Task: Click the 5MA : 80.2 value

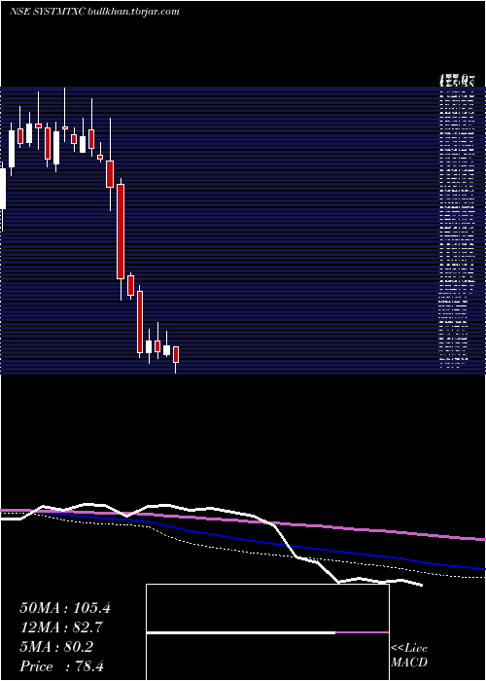Action: pyautogui.click(x=56, y=647)
